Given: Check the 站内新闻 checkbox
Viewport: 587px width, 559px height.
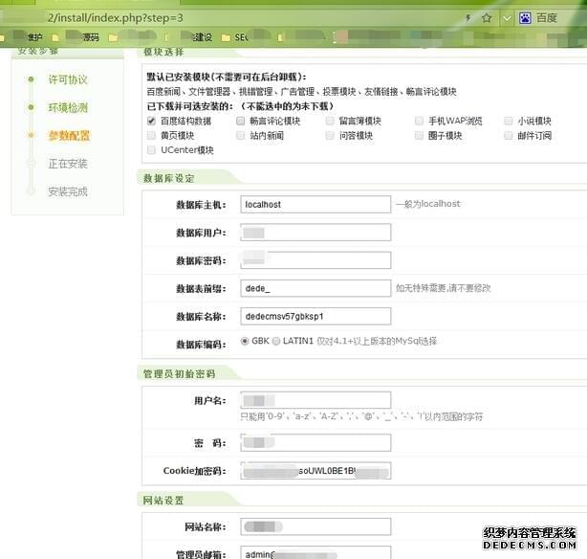Looking at the screenshot, I should click(x=240, y=135).
